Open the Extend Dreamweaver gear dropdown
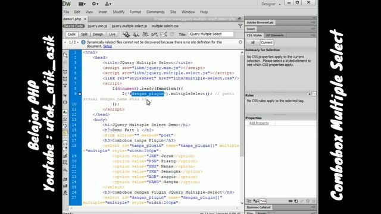 click(x=95, y=4)
